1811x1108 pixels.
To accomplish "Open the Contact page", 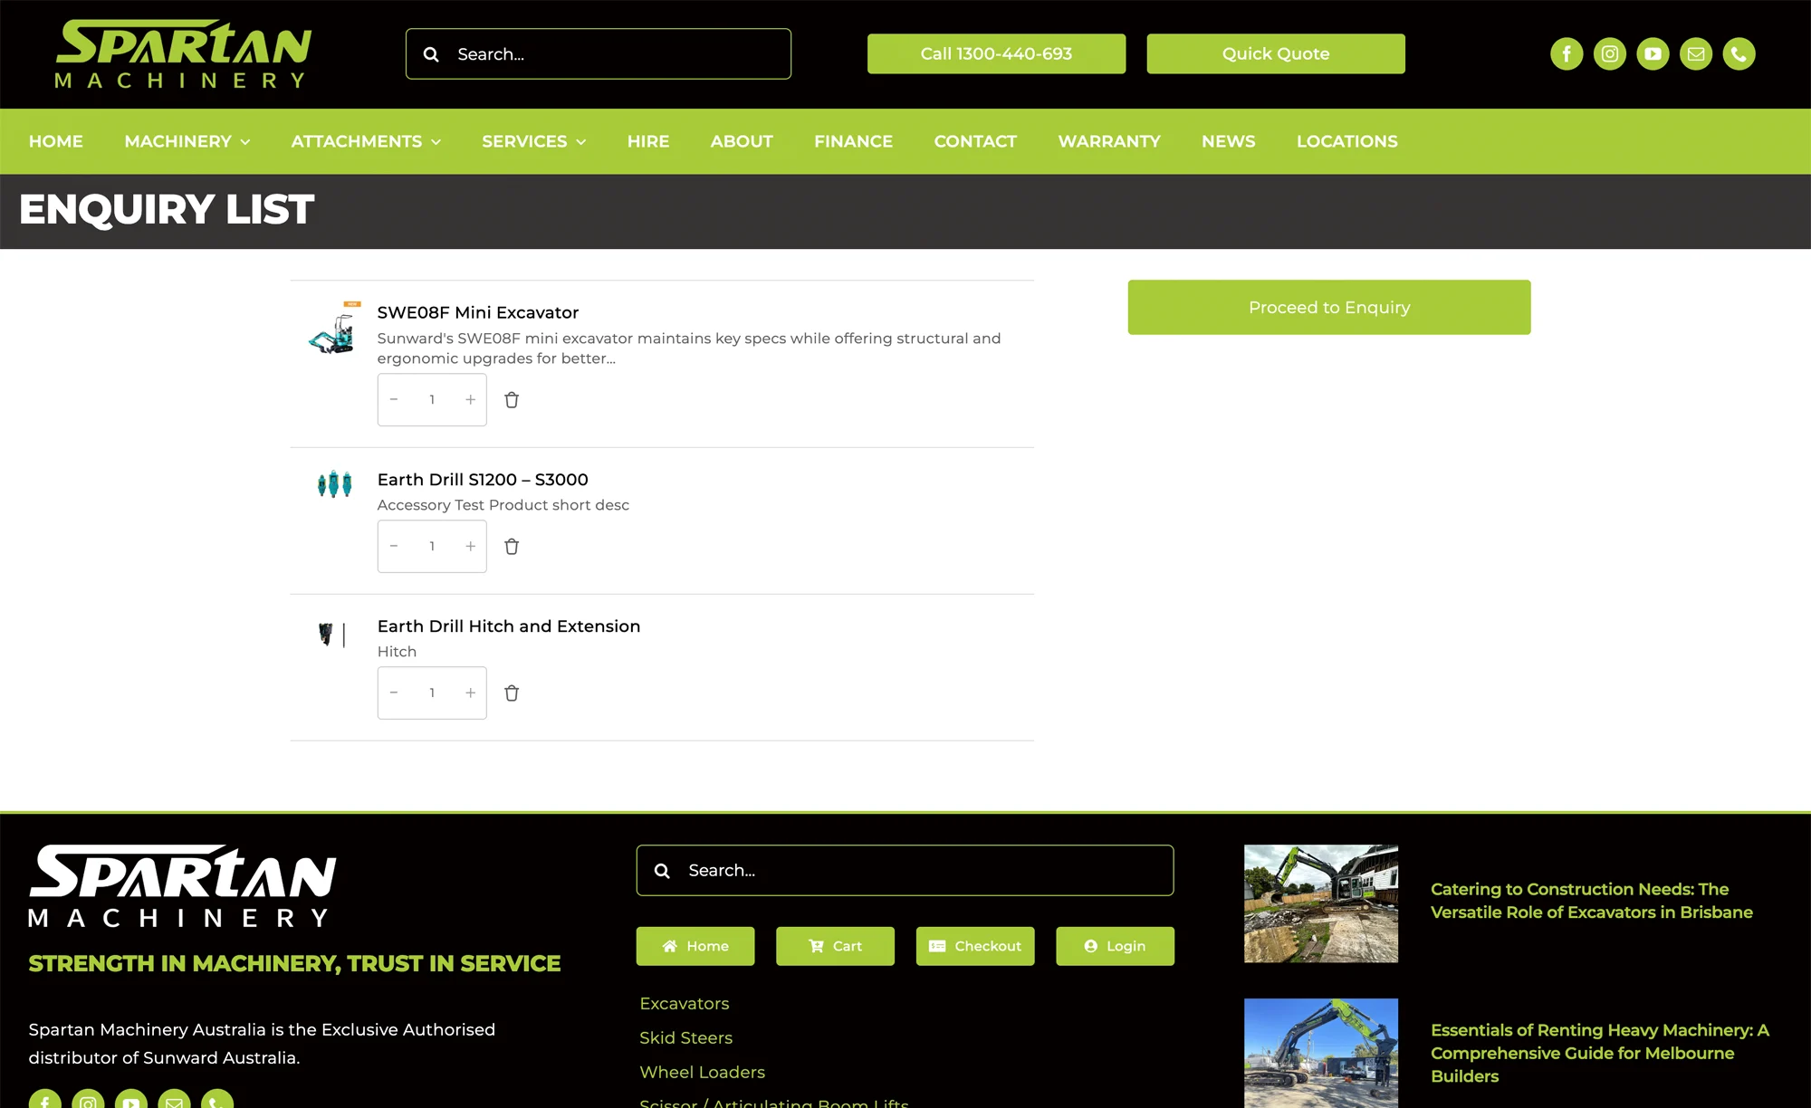I will [975, 141].
